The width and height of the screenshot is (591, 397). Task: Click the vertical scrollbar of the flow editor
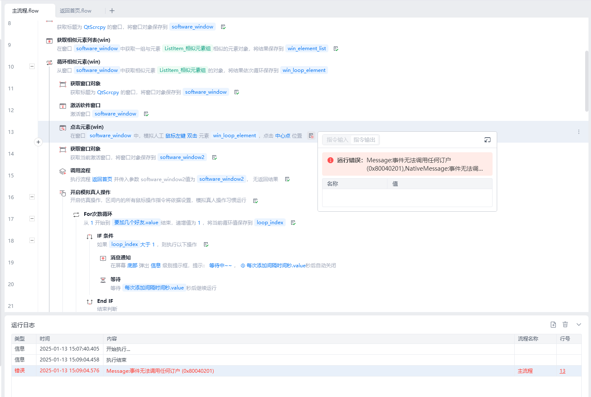(x=587, y=81)
